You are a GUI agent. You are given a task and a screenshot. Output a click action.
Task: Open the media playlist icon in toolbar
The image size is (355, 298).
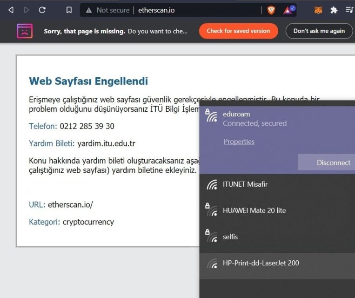pos(349,10)
